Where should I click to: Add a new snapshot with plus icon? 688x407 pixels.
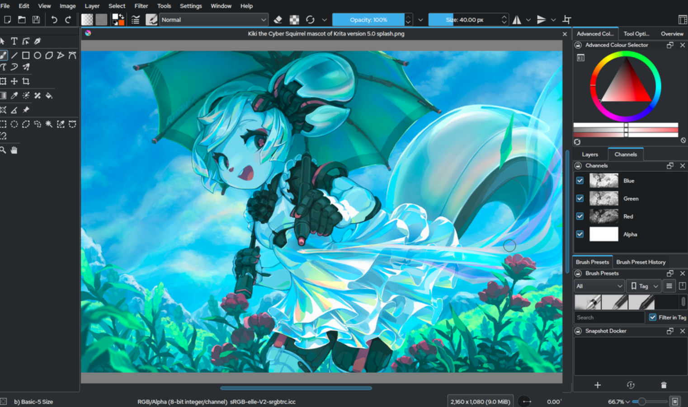click(598, 385)
